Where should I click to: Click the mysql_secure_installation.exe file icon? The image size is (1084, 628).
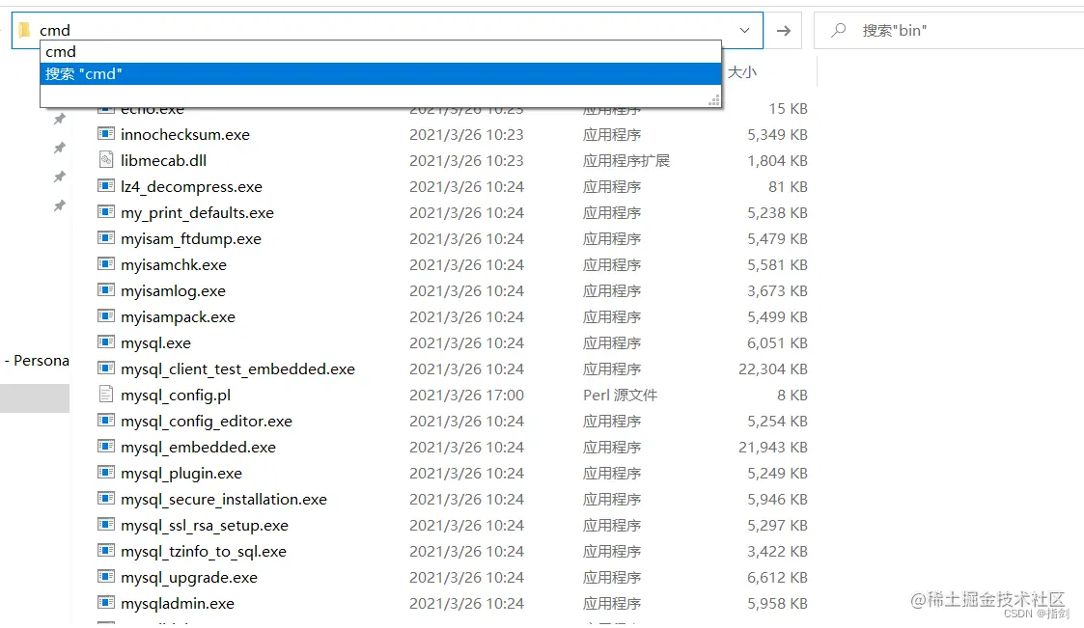click(x=106, y=498)
